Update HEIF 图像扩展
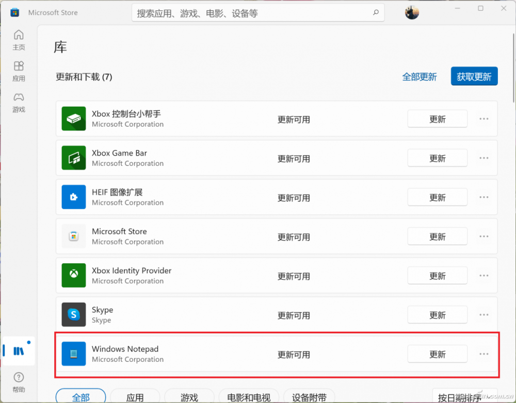Screen dimensions: 516x403 438,197
